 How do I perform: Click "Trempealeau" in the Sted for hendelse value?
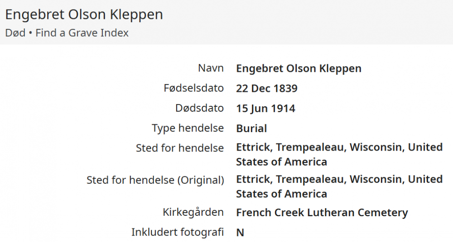(x=311, y=147)
